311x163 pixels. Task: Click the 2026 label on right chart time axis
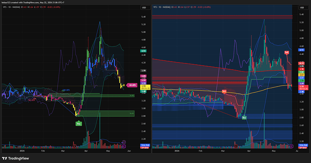[x=177, y=151]
